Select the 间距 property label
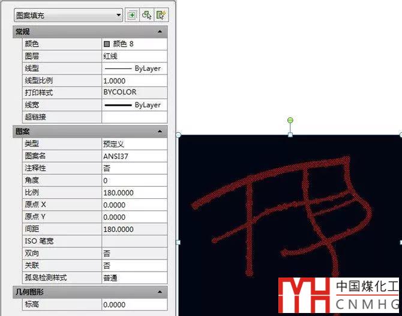 pos(32,229)
